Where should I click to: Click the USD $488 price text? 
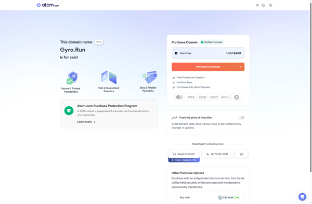pos(233,53)
